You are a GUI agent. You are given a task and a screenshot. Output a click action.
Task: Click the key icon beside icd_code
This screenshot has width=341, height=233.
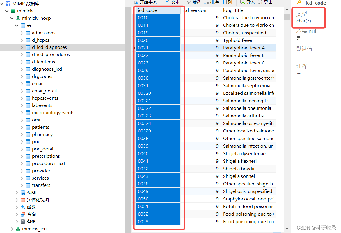(299, 3)
